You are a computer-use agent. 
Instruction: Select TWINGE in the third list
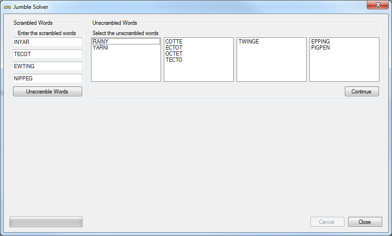[x=249, y=42]
